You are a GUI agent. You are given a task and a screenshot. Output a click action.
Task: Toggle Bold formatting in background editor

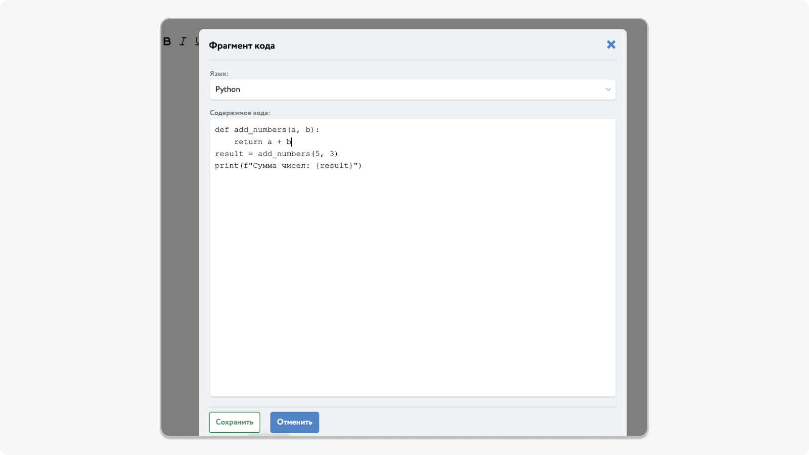(167, 41)
